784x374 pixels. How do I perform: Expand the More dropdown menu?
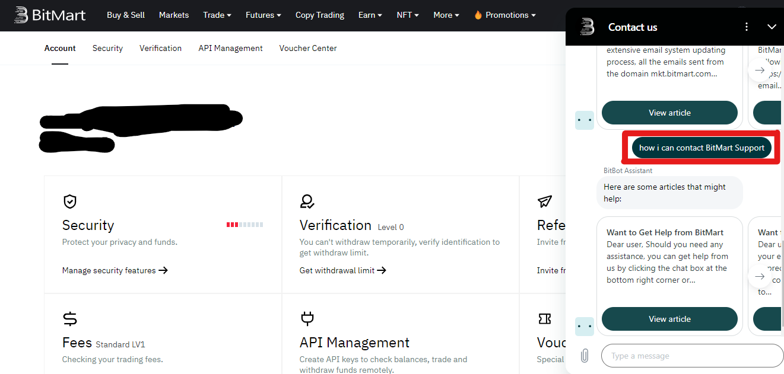coord(446,15)
